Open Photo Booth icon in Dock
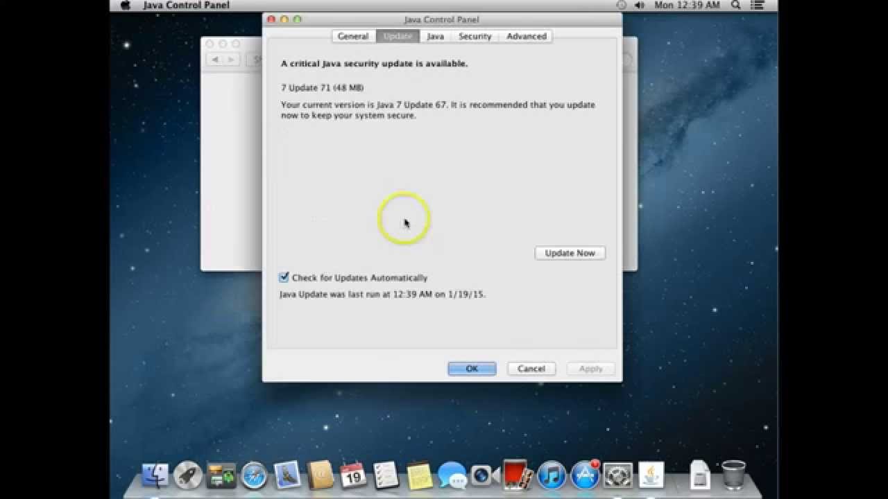The width and height of the screenshot is (888, 499). [x=518, y=475]
